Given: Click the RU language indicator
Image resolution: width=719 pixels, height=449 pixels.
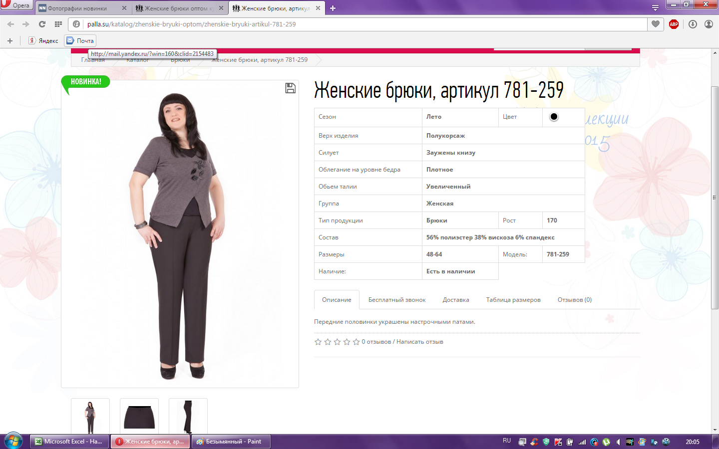Looking at the screenshot, I should pos(507,441).
